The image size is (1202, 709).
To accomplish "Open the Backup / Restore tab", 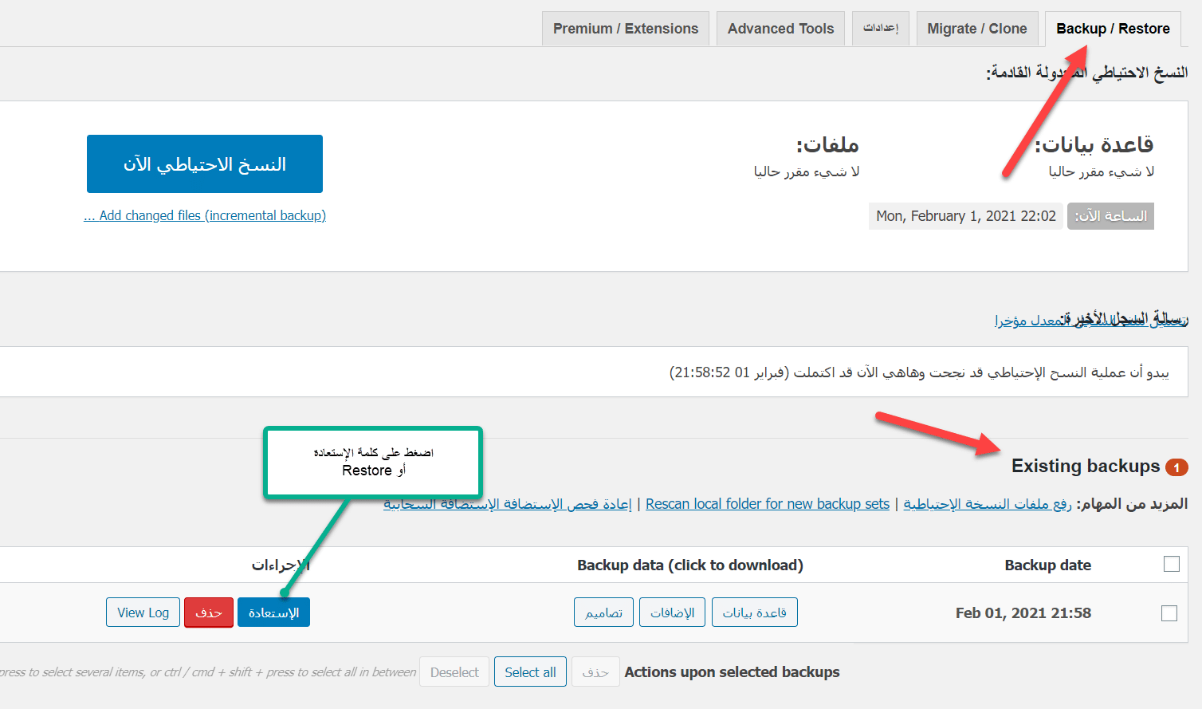I will point(1113,29).
